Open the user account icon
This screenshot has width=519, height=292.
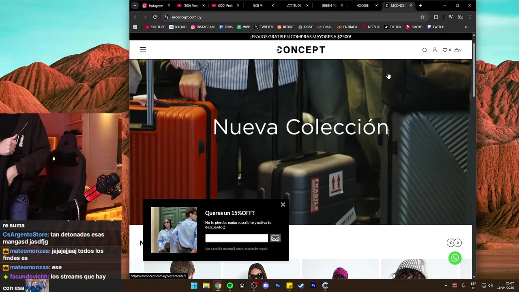(435, 50)
